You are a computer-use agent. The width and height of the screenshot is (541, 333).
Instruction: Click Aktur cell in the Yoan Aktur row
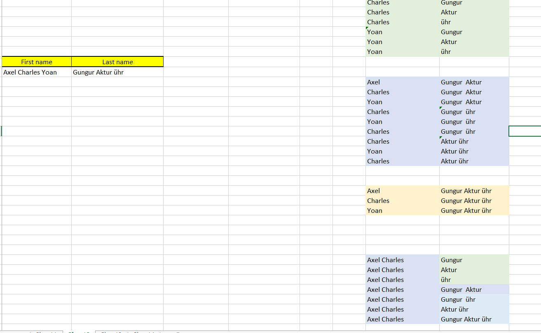point(474,42)
